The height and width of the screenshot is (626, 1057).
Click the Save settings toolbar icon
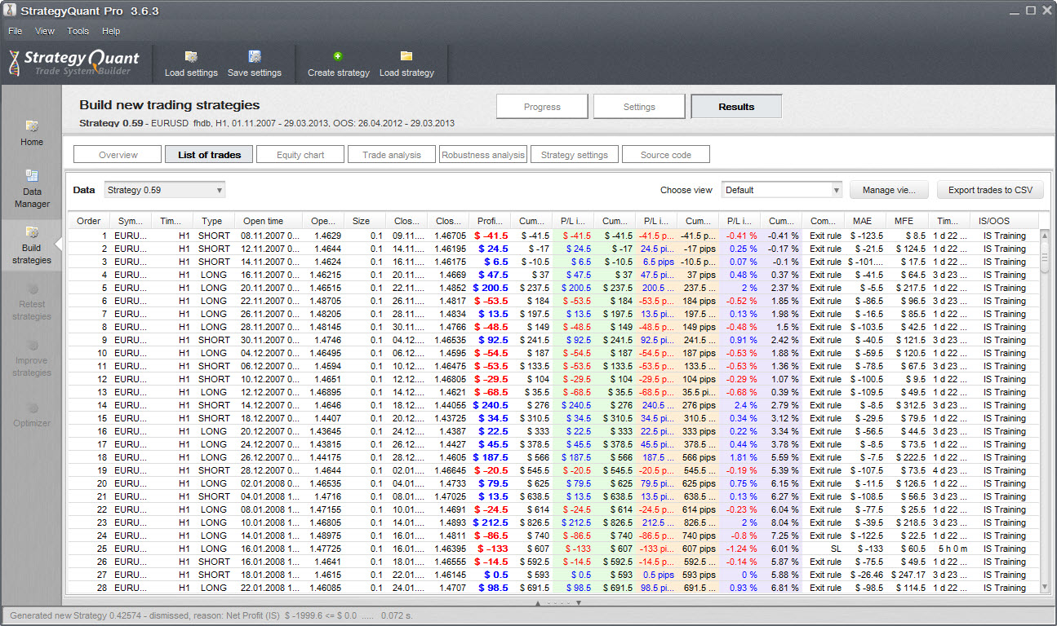click(255, 56)
